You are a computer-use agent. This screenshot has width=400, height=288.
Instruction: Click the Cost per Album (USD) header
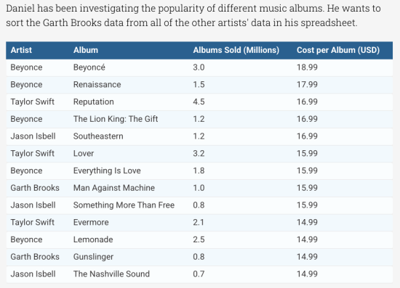coord(338,50)
